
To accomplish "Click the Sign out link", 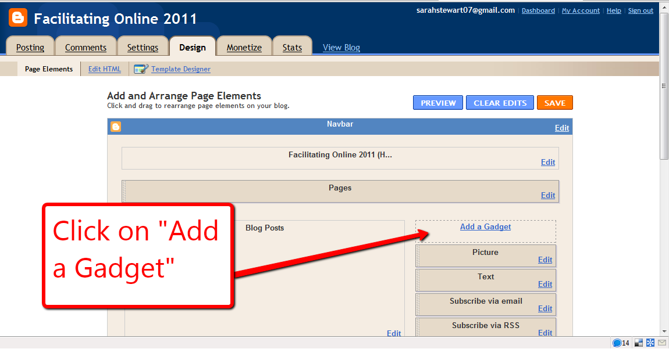I will [640, 10].
